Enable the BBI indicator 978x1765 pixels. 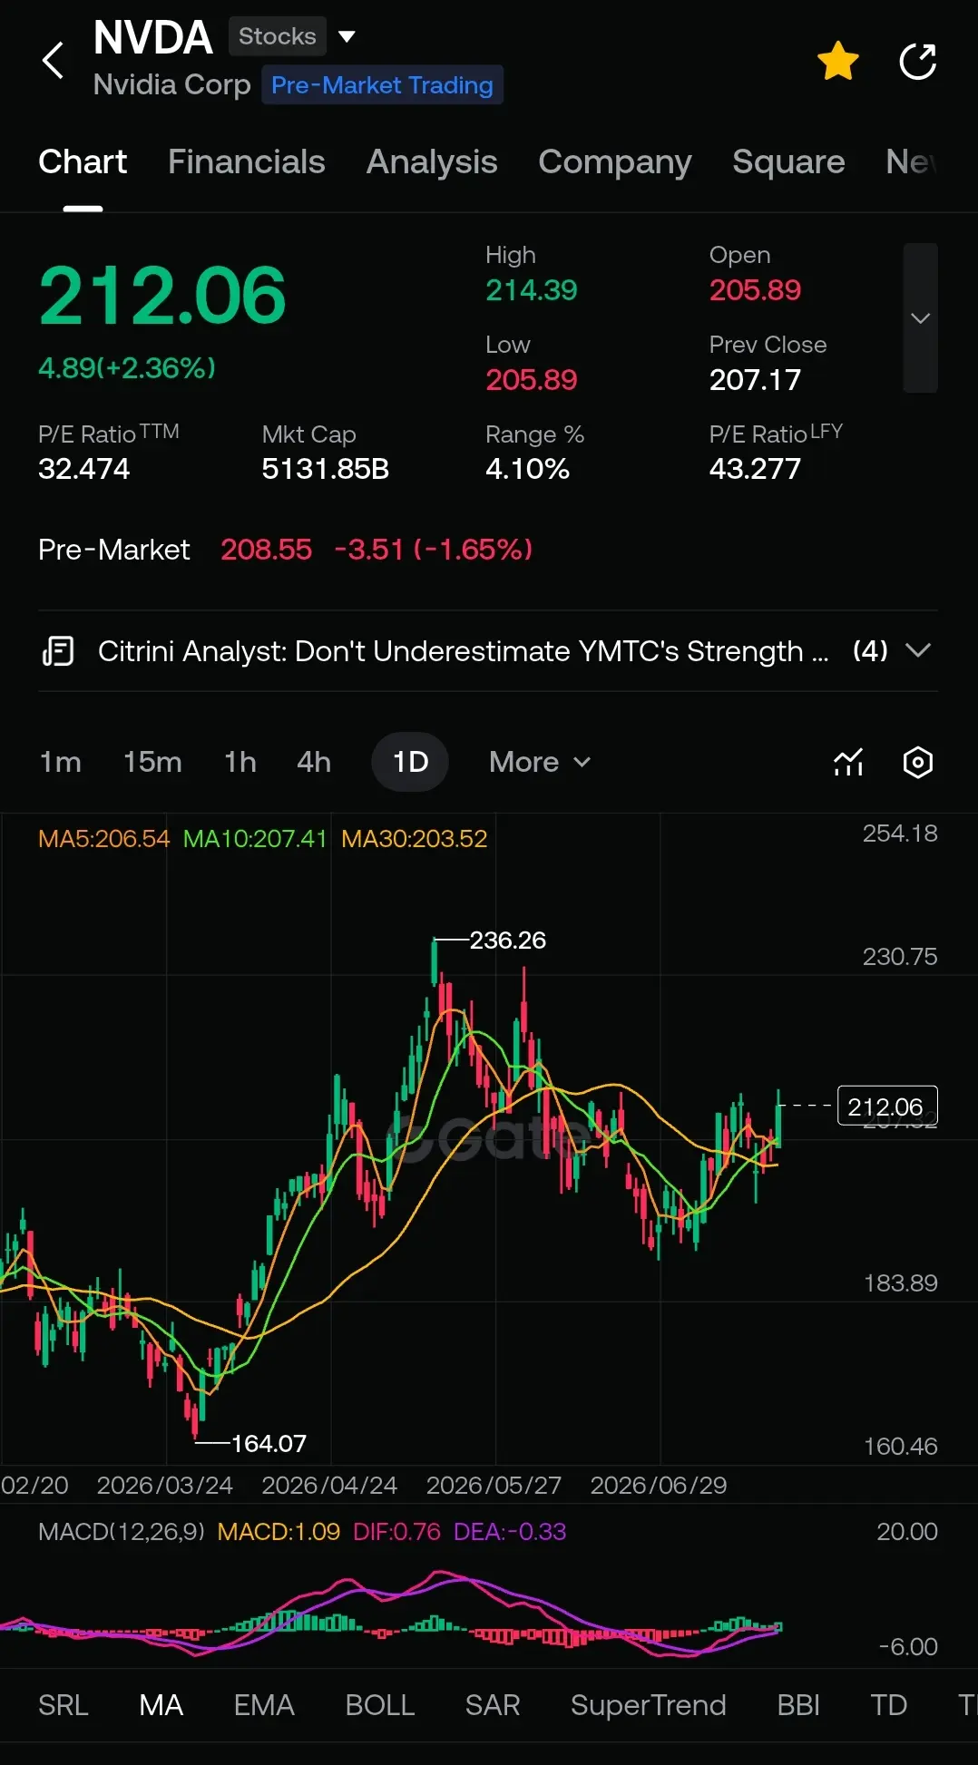tap(798, 1705)
